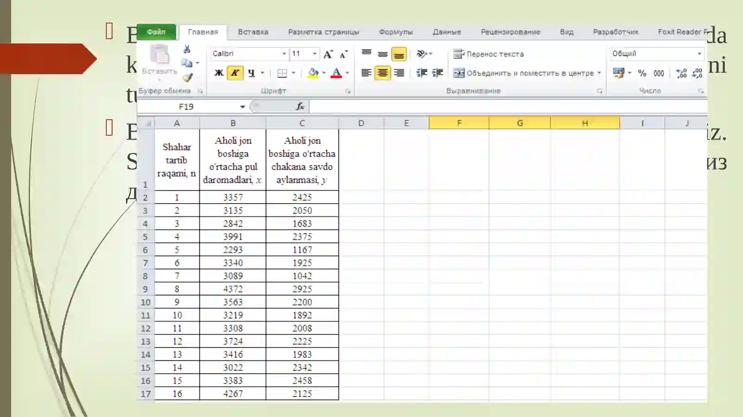
Task: Click the Thousands separator 000 icon
Action: click(658, 73)
